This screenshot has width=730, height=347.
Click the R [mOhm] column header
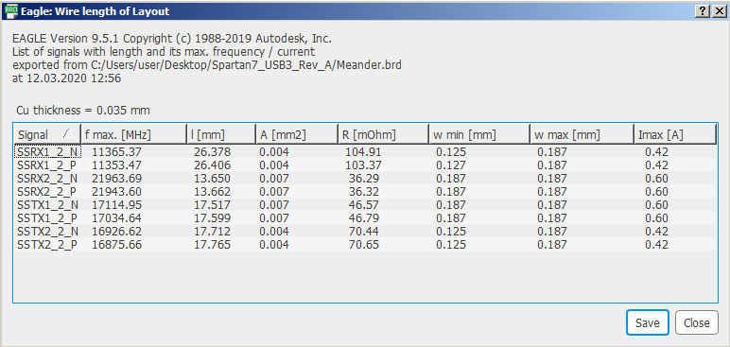[383, 135]
